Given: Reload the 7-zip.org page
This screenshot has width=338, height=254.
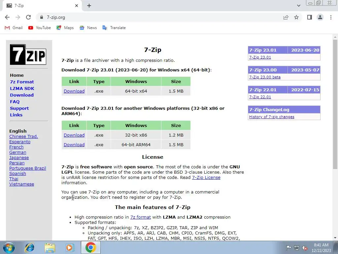Looking at the screenshot, I should [x=28, y=17].
